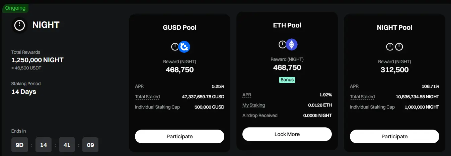Click the APR label in ETH Pool
Viewport: 451px width, 156px height.
246,95
